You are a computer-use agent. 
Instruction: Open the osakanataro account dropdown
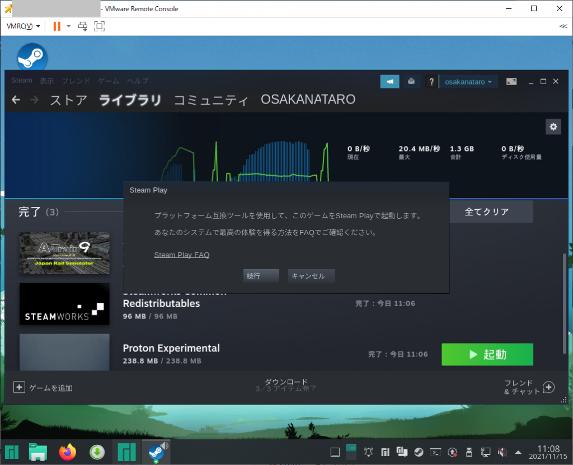pyautogui.click(x=468, y=82)
